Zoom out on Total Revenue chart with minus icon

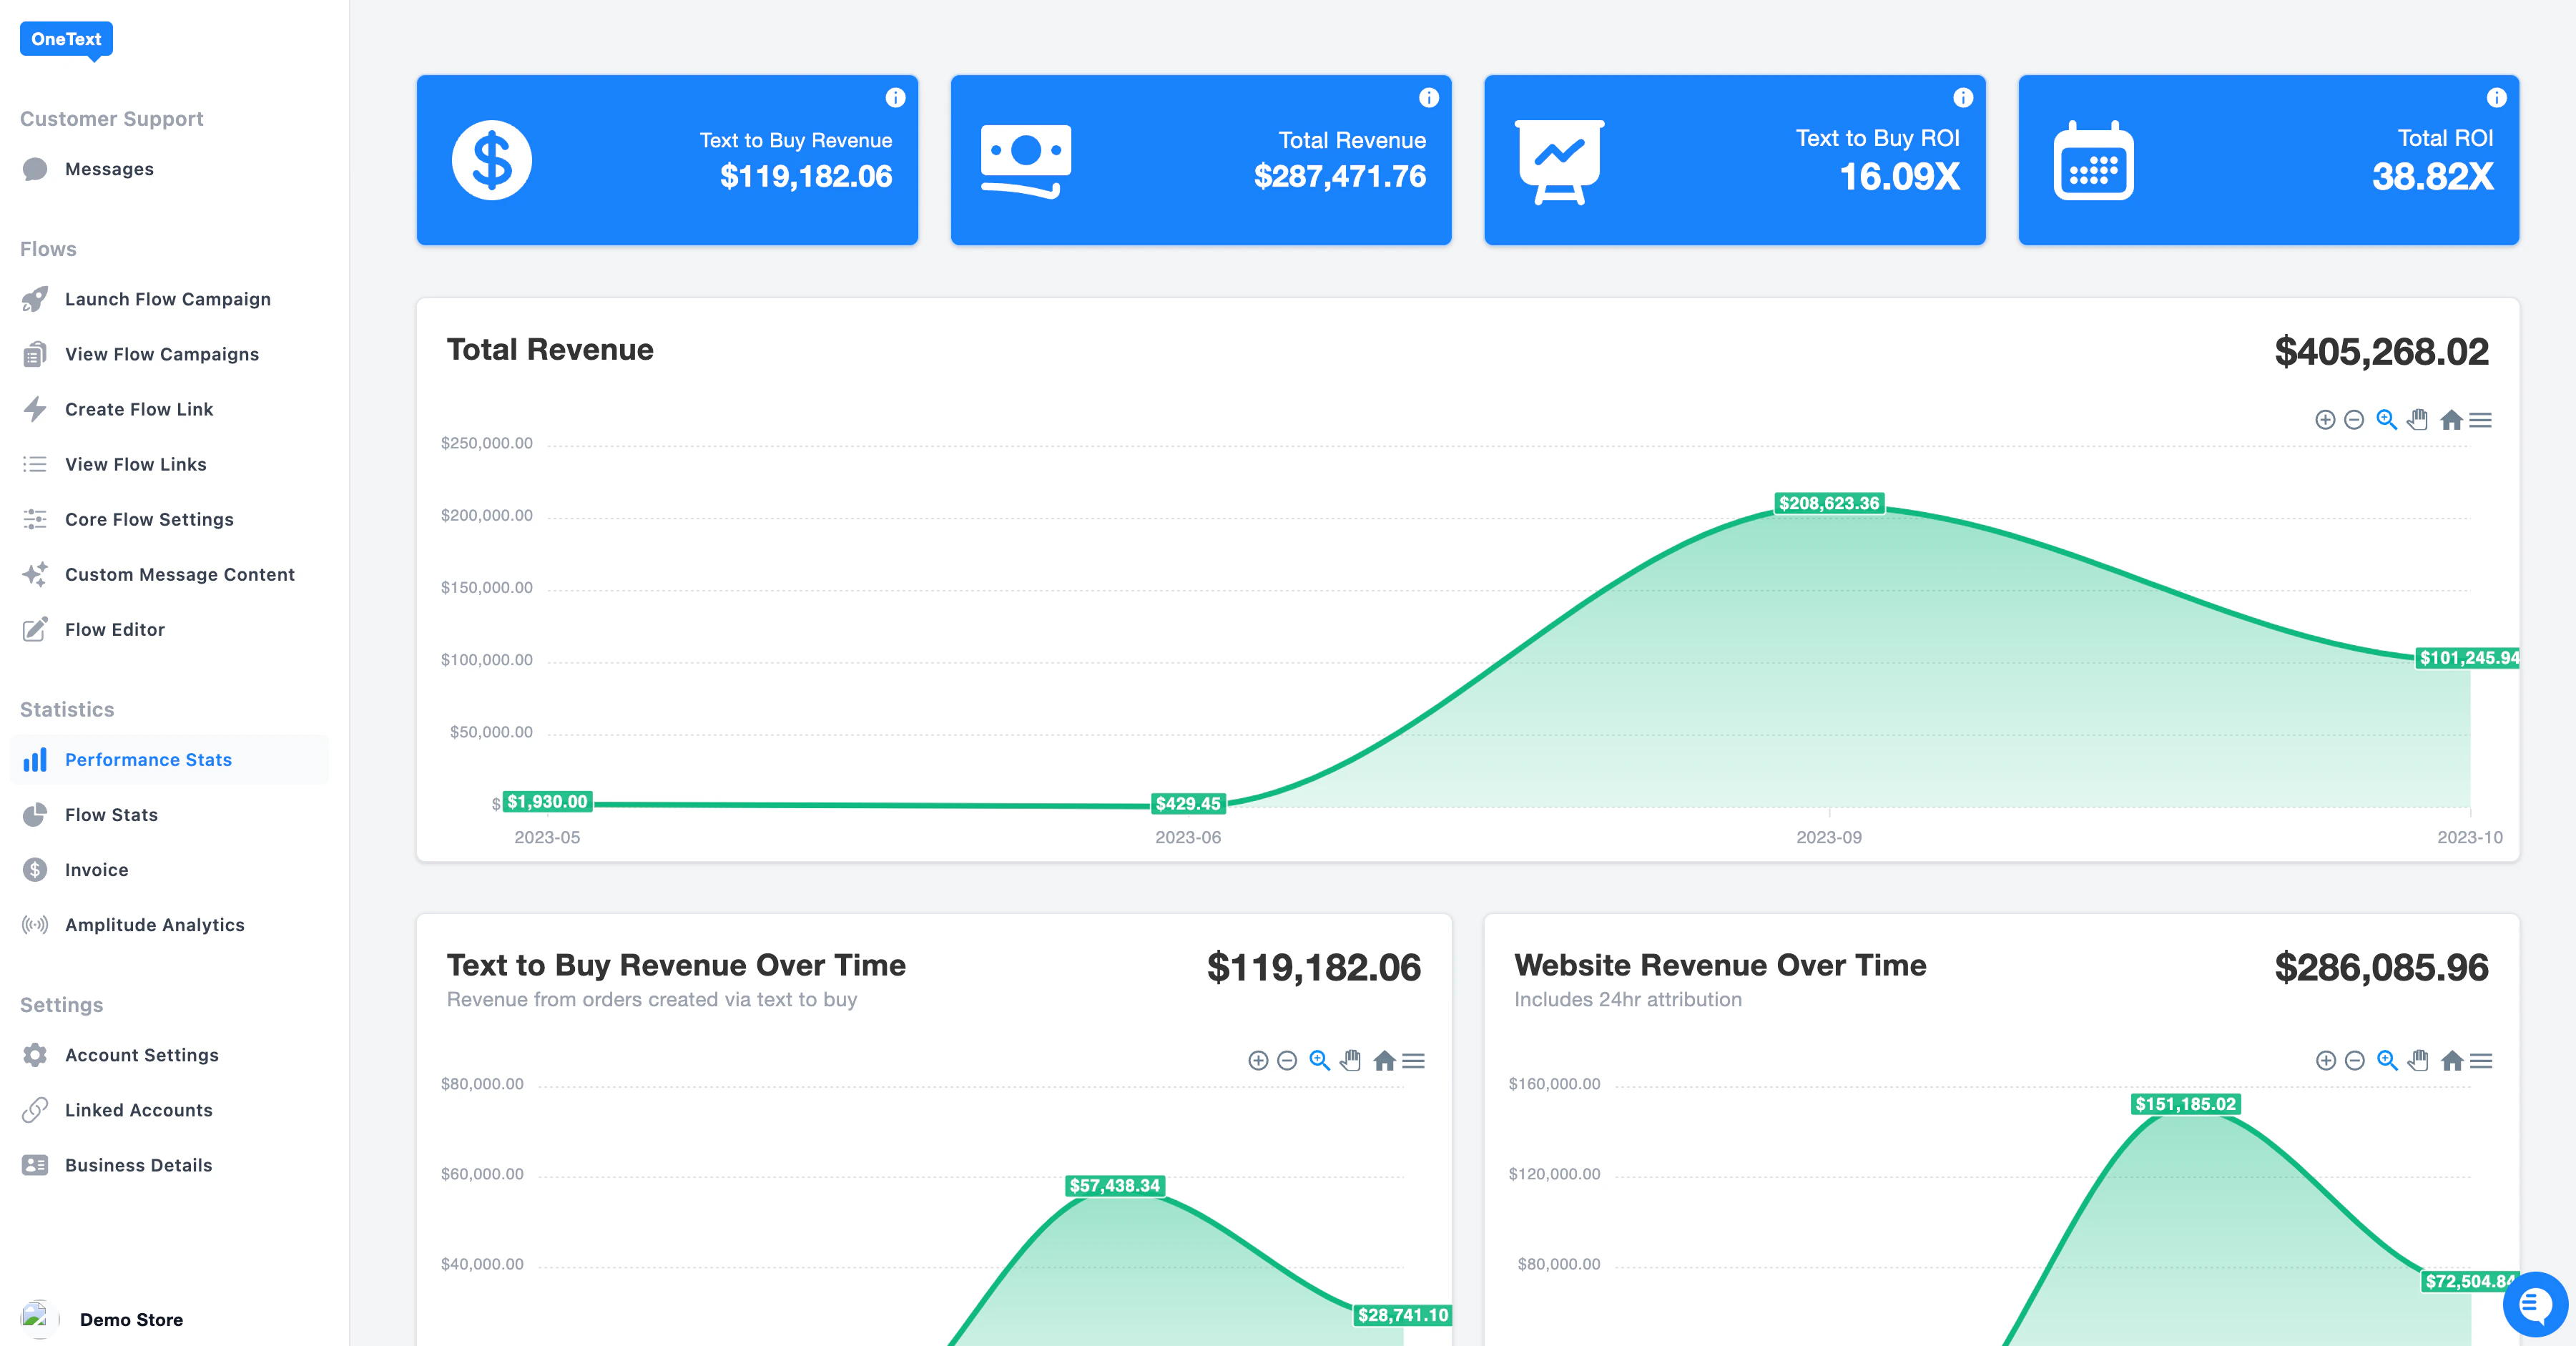(2354, 420)
